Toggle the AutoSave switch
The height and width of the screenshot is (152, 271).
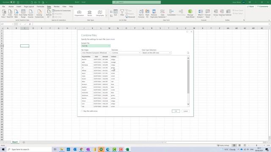tap(12, 2)
